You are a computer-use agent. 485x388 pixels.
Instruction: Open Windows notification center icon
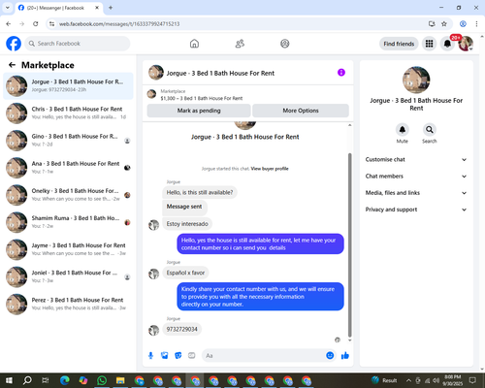[472, 380]
